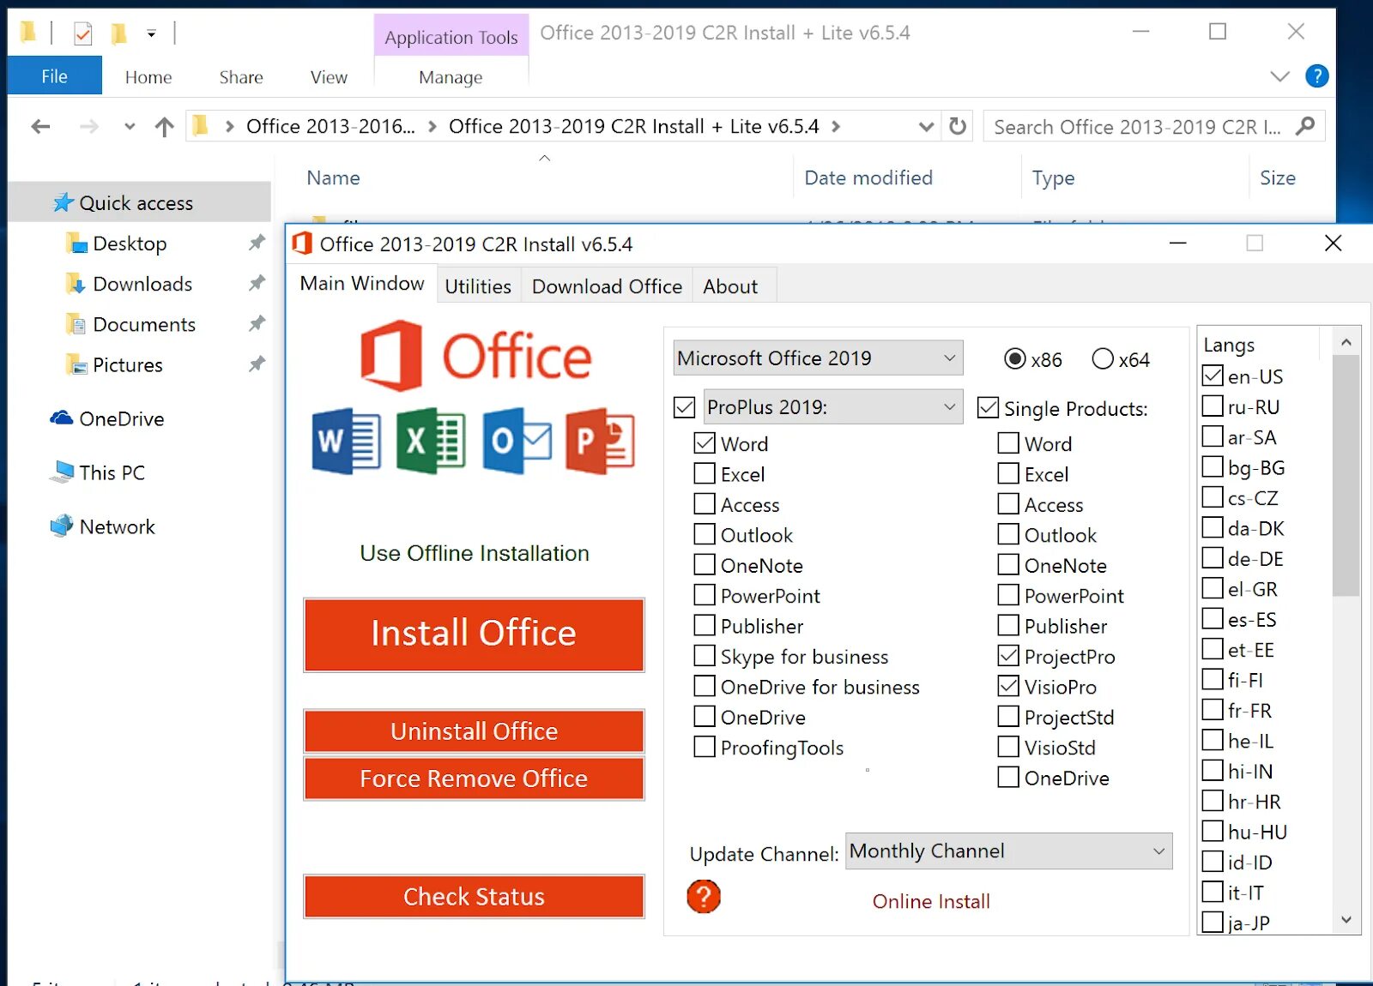Open the ProPlus 2019 edition dropdown
This screenshot has height=986, width=1373.
pos(832,406)
